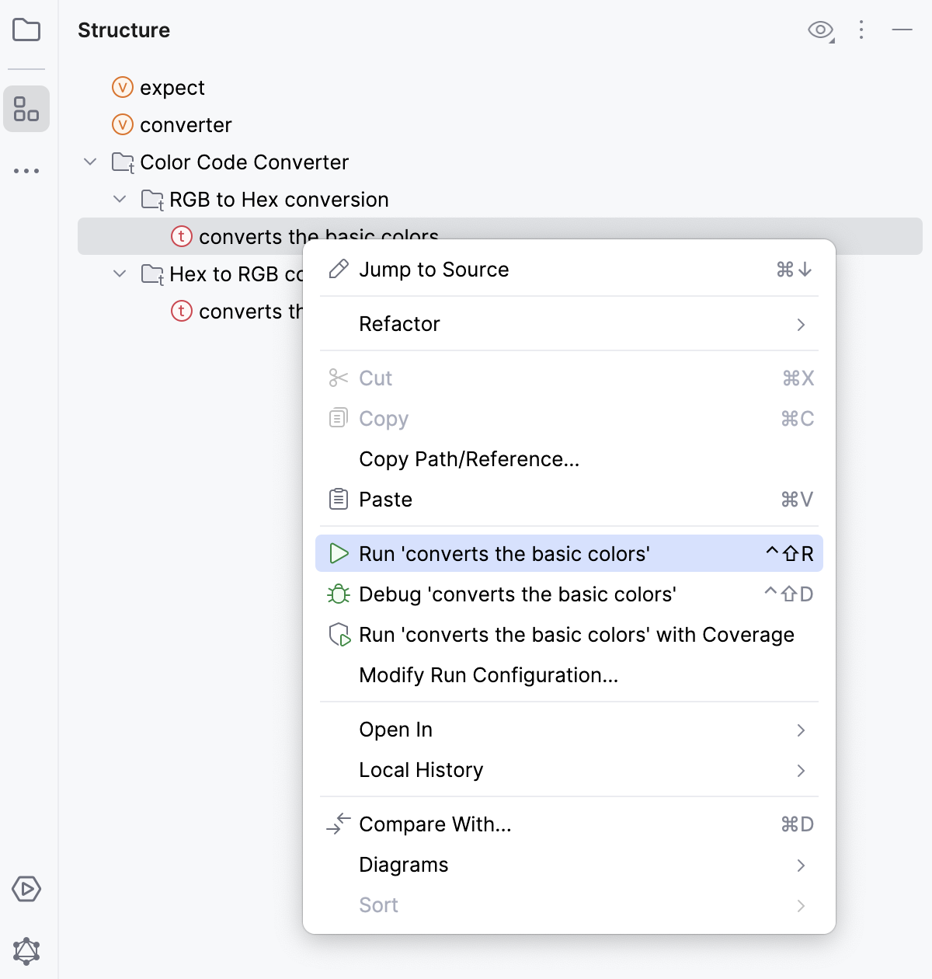
Task: Click the More tool windows ellipsis icon
Action: [26, 169]
